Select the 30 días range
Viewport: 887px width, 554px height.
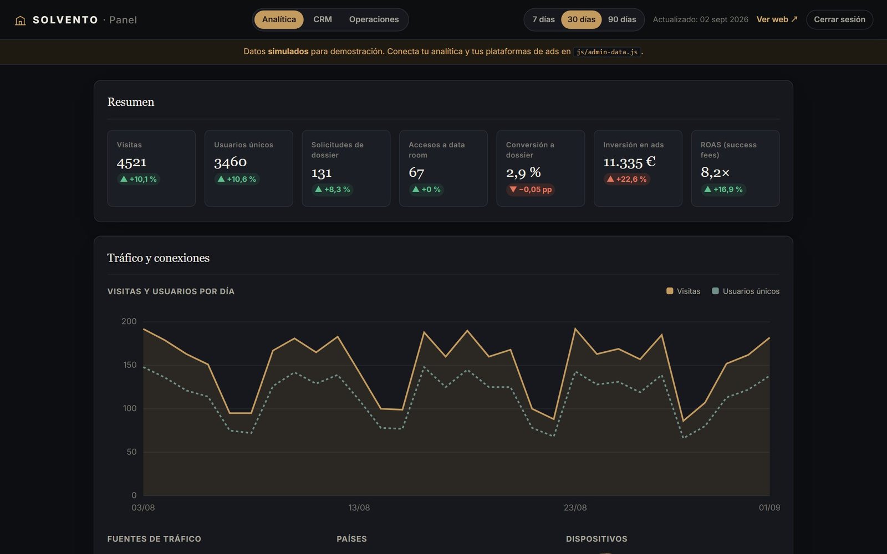click(x=581, y=19)
